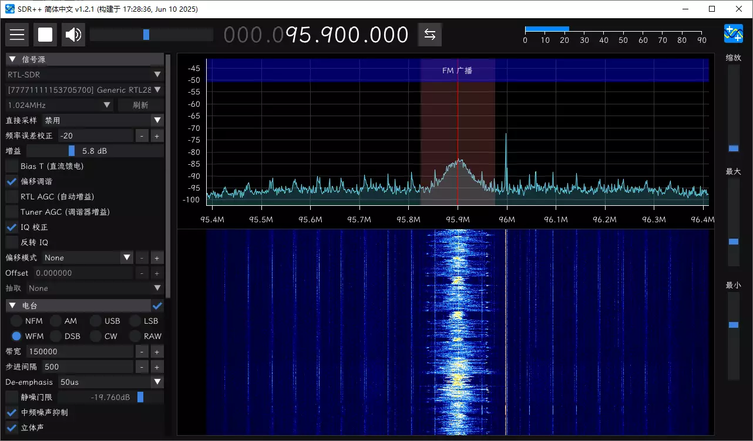Adjust the 最小 min level slider
The width and height of the screenshot is (753, 441).
(734, 336)
